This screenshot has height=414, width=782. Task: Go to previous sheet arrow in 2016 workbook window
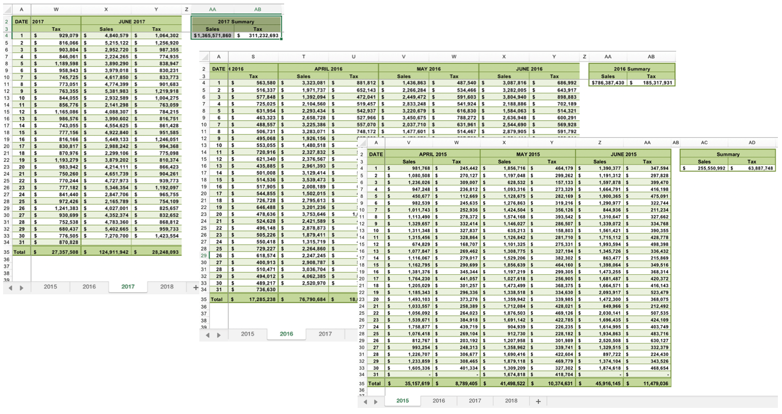tap(208, 335)
